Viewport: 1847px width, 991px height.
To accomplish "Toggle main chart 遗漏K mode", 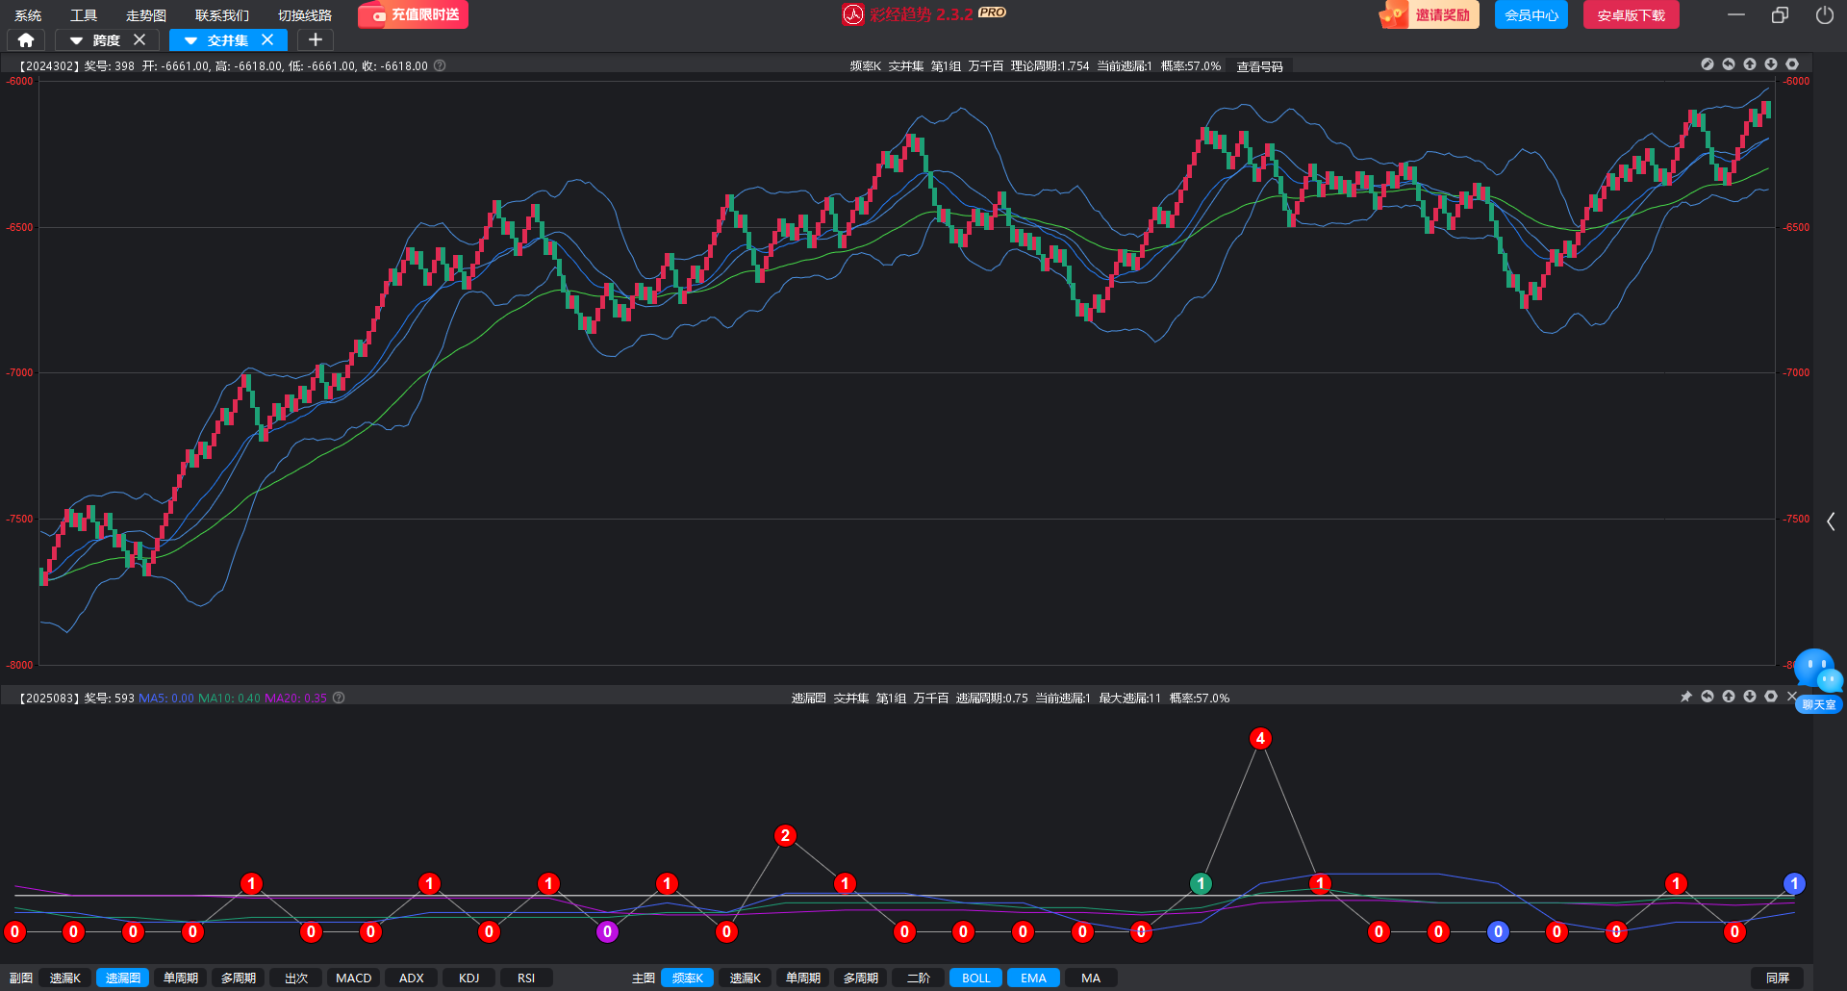I will pyautogui.click(x=746, y=978).
